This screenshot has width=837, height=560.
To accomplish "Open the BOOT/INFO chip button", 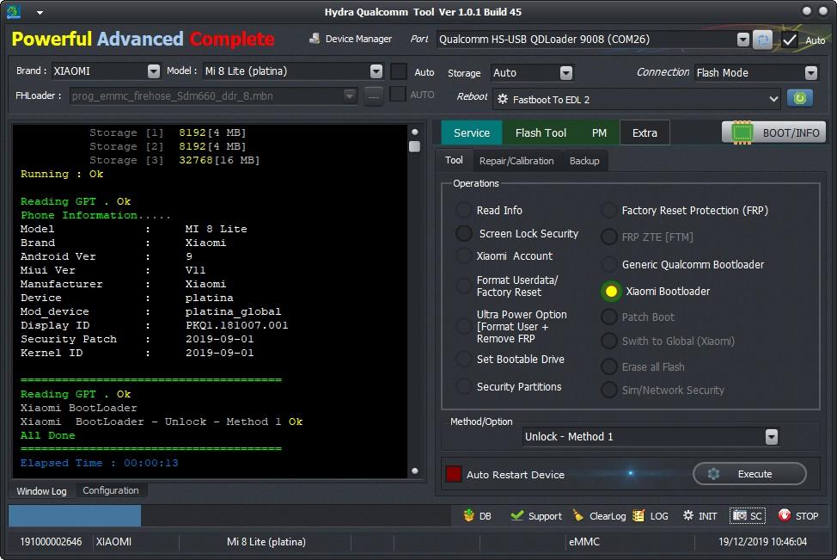I will [773, 132].
